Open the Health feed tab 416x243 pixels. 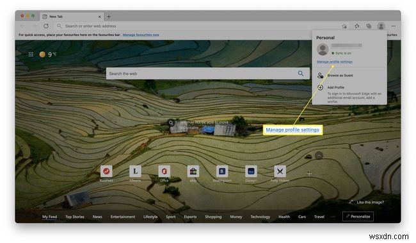pos(284,217)
